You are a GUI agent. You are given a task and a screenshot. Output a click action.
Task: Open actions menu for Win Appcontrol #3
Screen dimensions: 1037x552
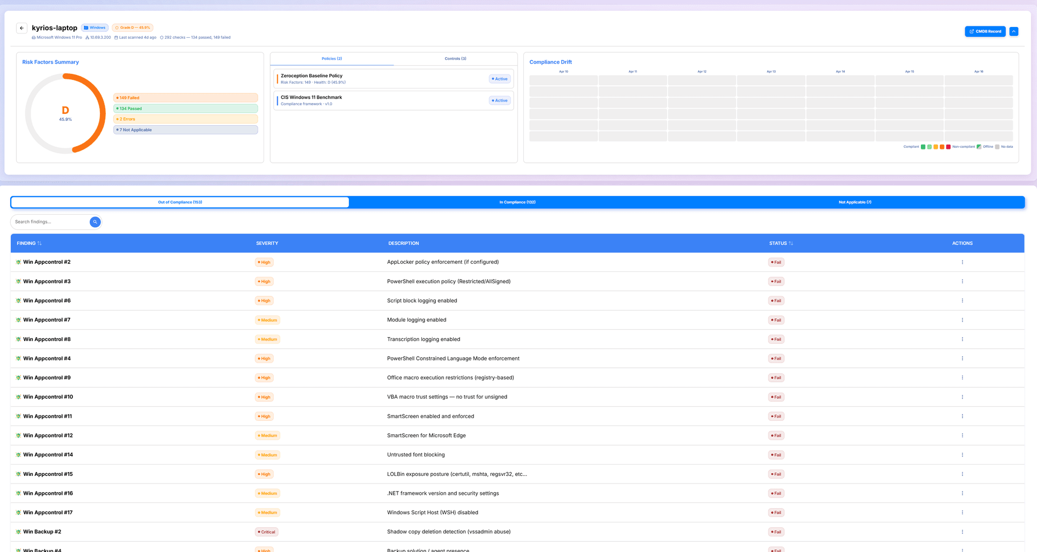click(x=962, y=282)
